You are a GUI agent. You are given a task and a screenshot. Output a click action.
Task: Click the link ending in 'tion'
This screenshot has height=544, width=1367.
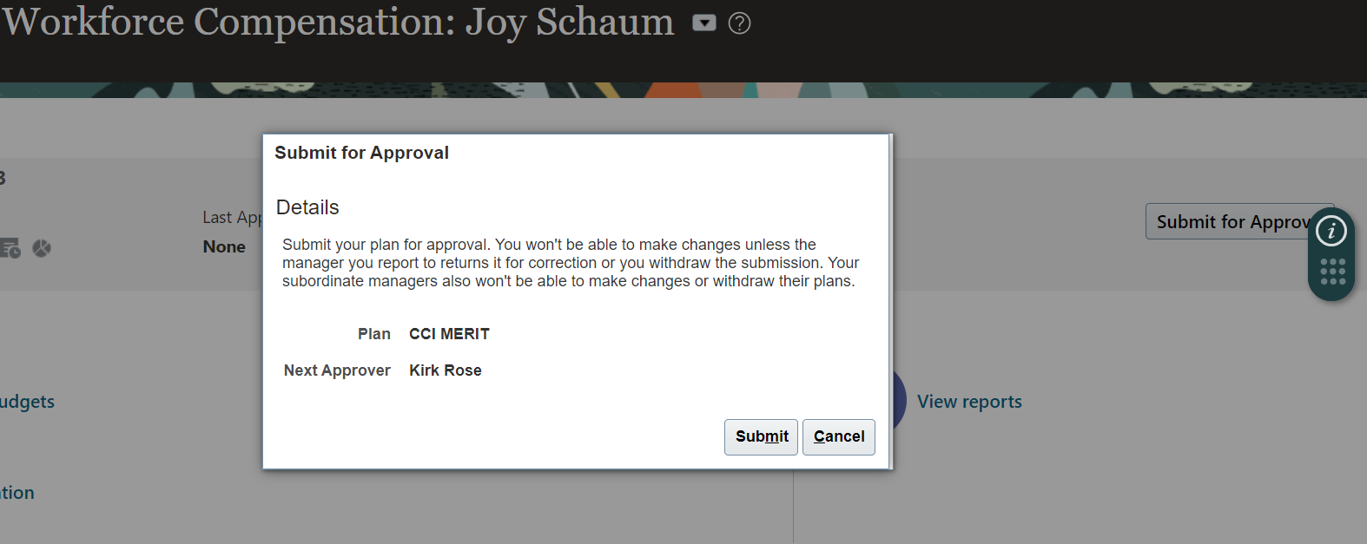point(17,493)
